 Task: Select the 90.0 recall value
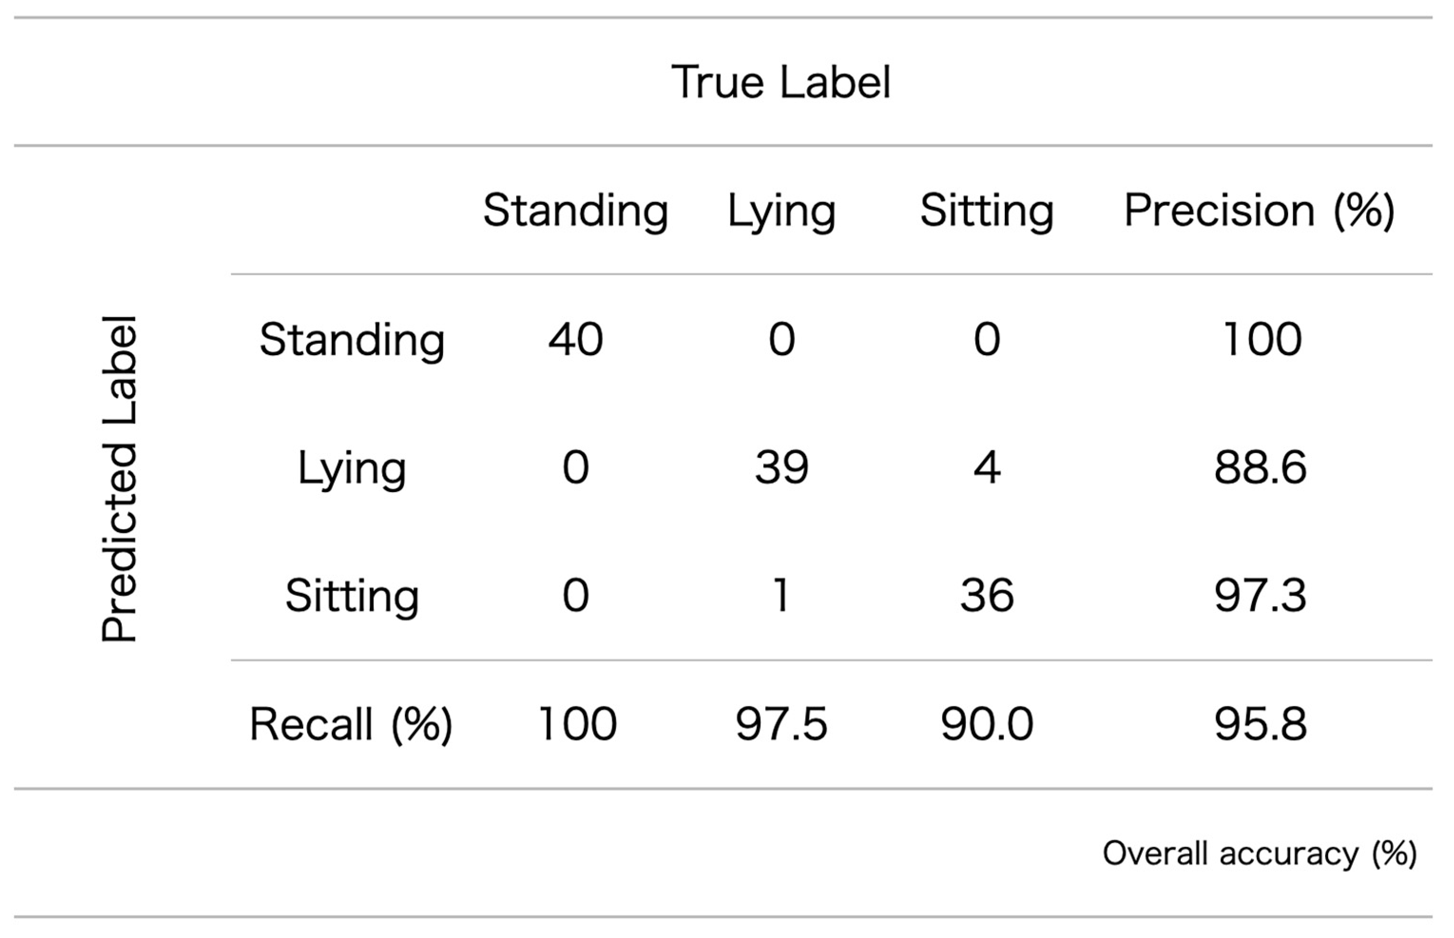(987, 724)
